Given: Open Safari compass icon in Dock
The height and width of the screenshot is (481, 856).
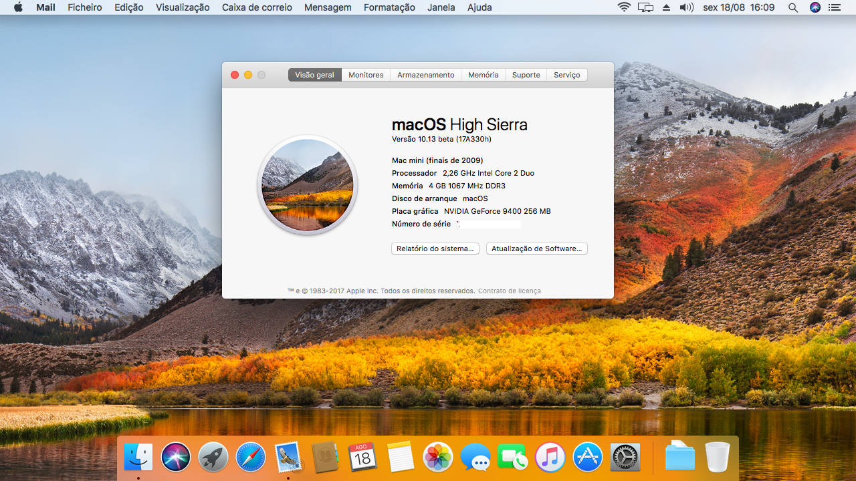Looking at the screenshot, I should (251, 458).
